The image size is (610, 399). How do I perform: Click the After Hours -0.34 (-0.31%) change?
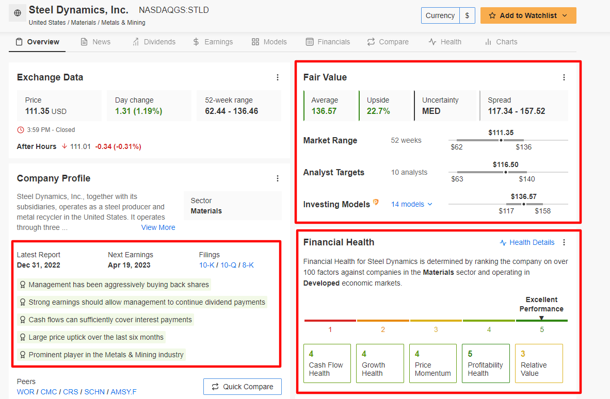click(x=118, y=146)
